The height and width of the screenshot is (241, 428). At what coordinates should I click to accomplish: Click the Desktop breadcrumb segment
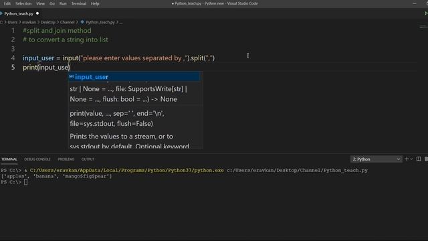pyautogui.click(x=48, y=22)
